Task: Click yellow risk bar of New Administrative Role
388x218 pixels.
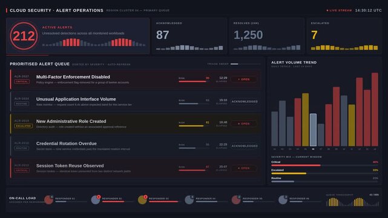Action: [194, 126]
